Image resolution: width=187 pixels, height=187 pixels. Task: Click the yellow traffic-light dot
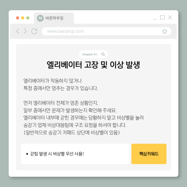(23, 18)
